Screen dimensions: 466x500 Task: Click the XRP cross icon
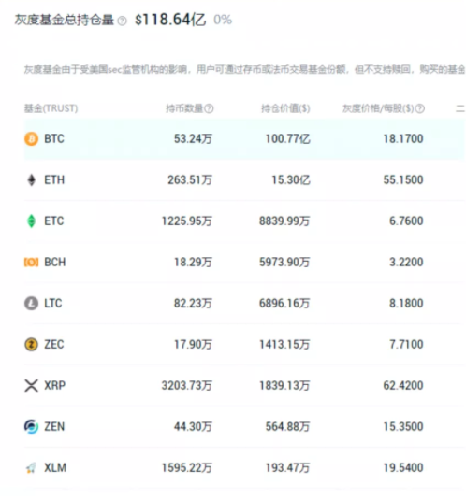[x=31, y=386]
